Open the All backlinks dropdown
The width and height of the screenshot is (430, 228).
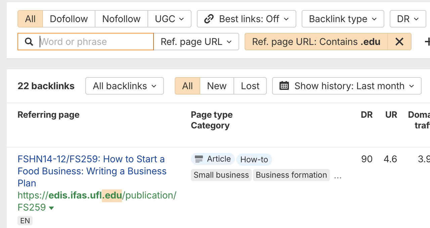point(124,86)
